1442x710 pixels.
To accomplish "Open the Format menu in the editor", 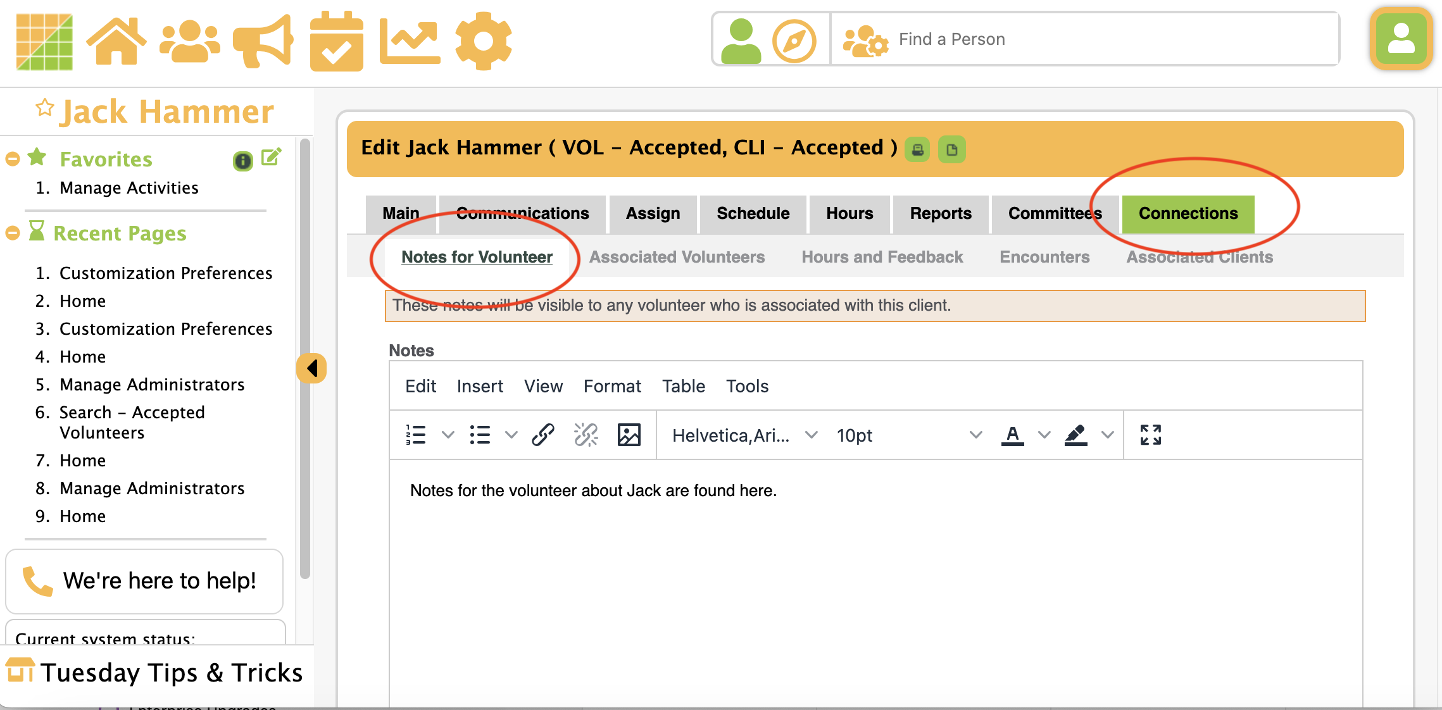I will (x=611, y=386).
